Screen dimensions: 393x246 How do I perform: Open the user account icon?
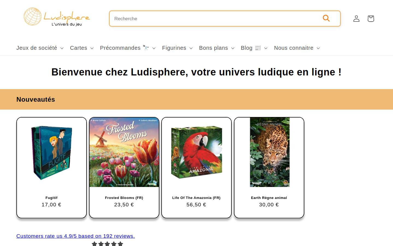pos(356,19)
